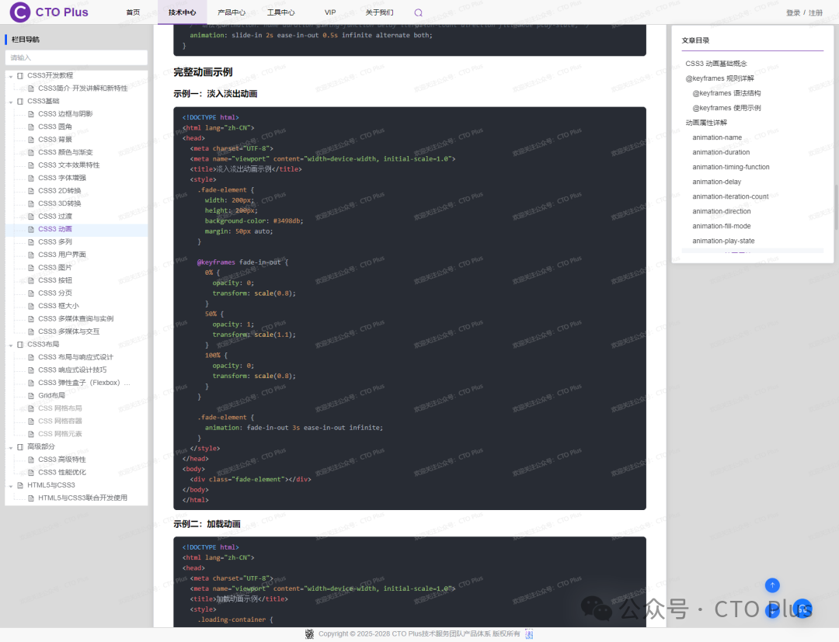839x642 pixels.
Task: Click the 登录 link
Action: (x=793, y=13)
